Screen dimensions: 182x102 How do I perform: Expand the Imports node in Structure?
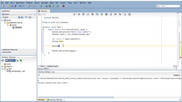[x=2, y=67]
